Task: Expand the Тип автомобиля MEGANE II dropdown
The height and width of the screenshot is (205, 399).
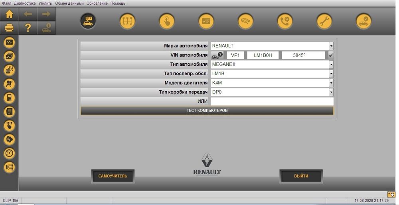Action: [x=331, y=64]
